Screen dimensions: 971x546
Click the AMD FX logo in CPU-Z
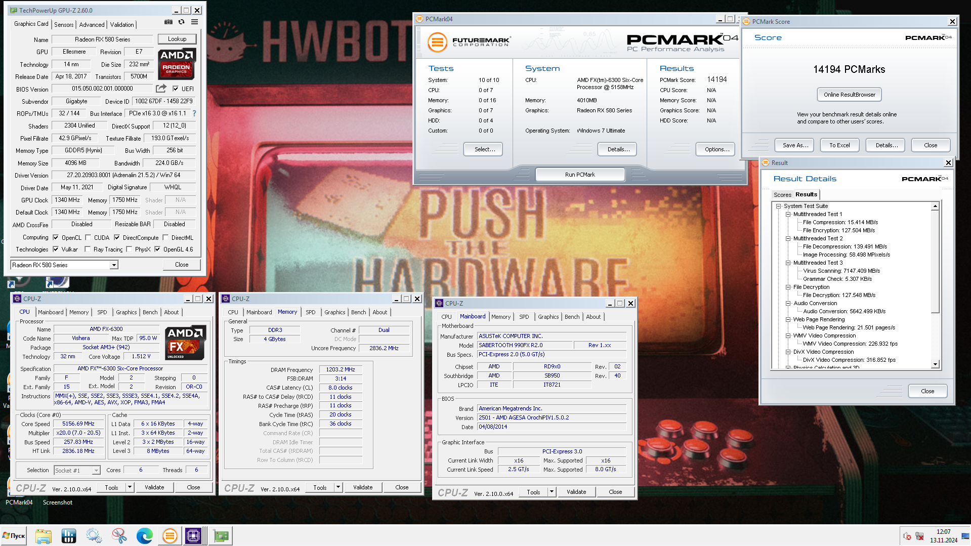[186, 343]
